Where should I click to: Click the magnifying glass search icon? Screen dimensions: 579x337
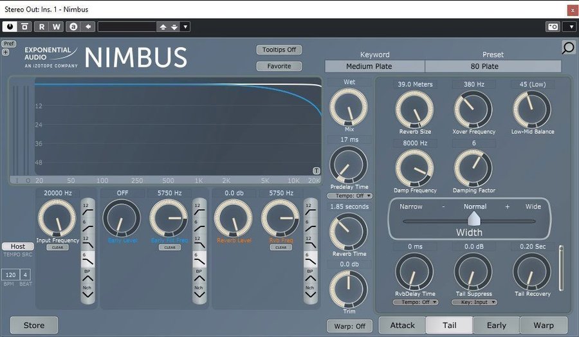(568, 48)
